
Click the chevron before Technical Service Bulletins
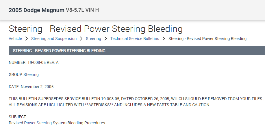coord(106,39)
